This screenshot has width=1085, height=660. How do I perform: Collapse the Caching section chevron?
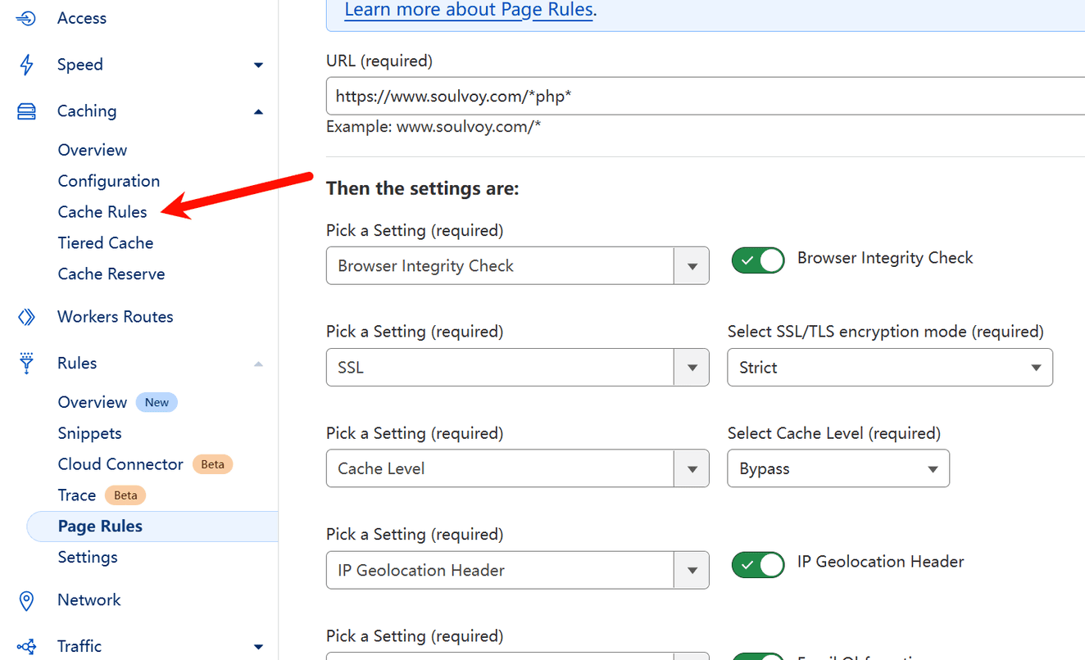pos(258,111)
